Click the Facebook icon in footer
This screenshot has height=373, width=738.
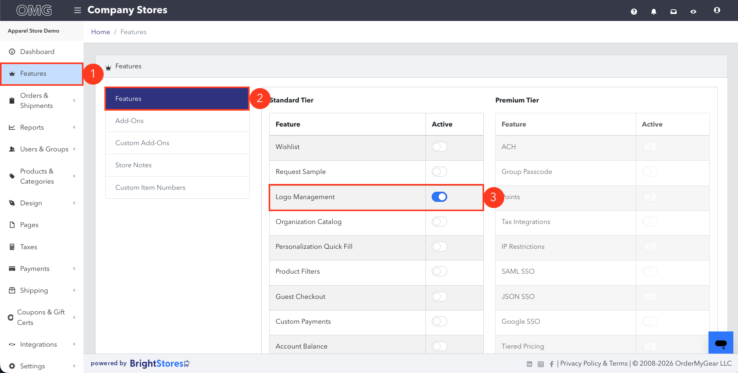tap(552, 364)
